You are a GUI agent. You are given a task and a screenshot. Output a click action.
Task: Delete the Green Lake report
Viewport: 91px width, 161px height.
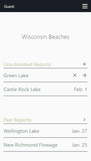pyautogui.click(x=75, y=75)
